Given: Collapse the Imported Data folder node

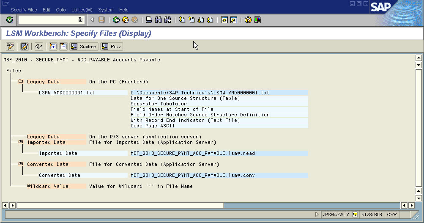Looking at the screenshot, I should coord(21,142).
